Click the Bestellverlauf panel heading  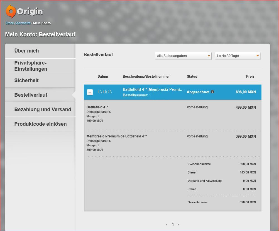pyautogui.click(x=98, y=55)
